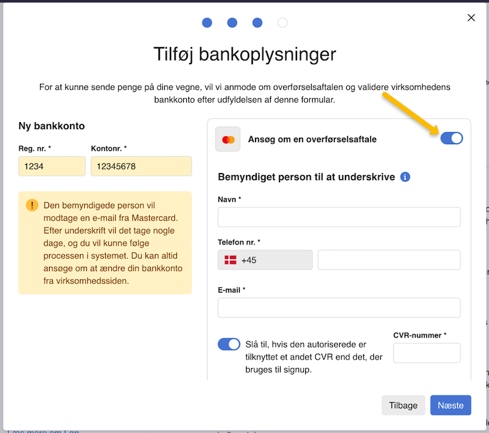Viewport: 489px width, 433px height.
Task: Click the fourth empty step dot
Action: tap(283, 23)
